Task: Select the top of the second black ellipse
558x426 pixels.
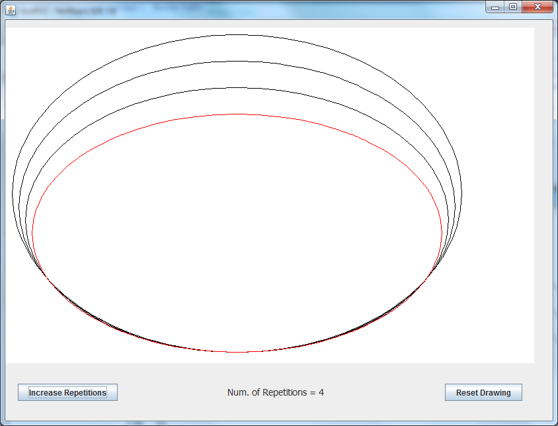Action: pyautogui.click(x=237, y=62)
